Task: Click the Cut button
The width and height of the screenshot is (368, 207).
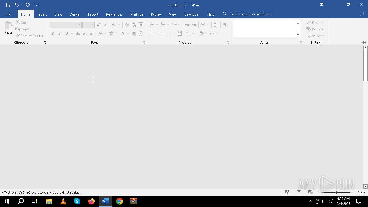Action: tap(21, 22)
